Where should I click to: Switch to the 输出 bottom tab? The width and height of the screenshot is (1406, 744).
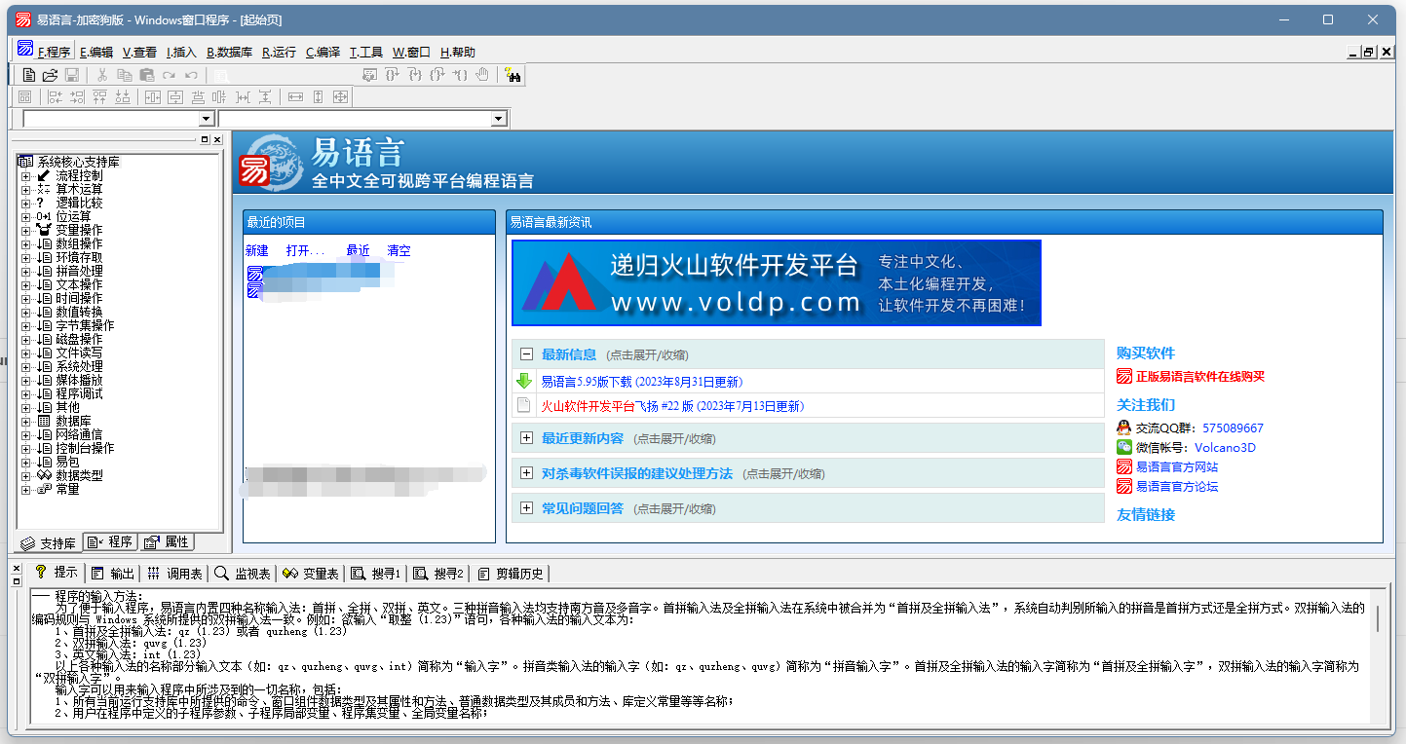(x=113, y=573)
